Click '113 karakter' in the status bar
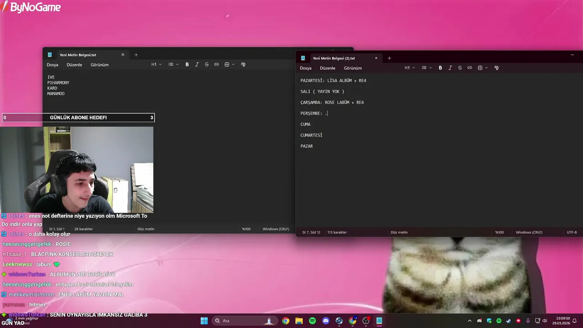Image resolution: width=583 pixels, height=328 pixels. tap(337, 232)
